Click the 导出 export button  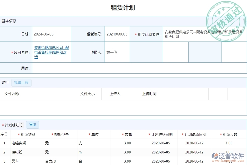tap(32, 125)
